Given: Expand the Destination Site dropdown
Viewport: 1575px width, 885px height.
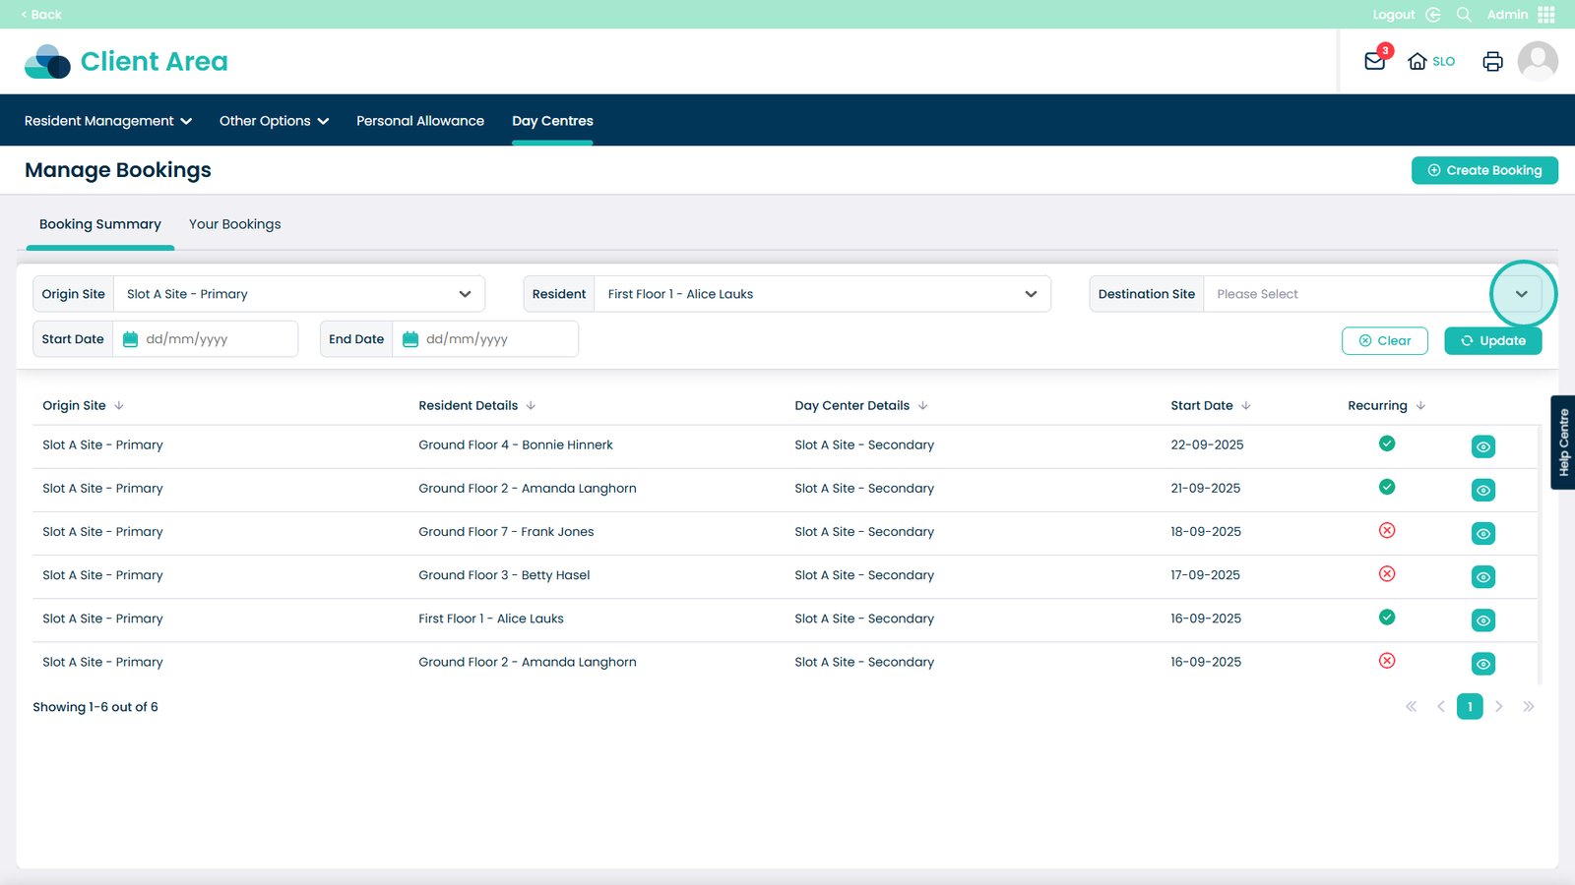Looking at the screenshot, I should [1521, 294].
